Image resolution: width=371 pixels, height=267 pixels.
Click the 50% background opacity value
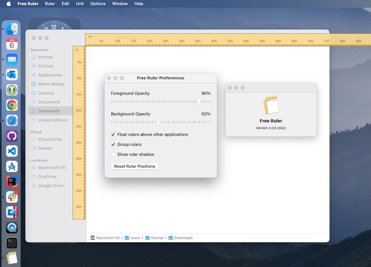206,114
